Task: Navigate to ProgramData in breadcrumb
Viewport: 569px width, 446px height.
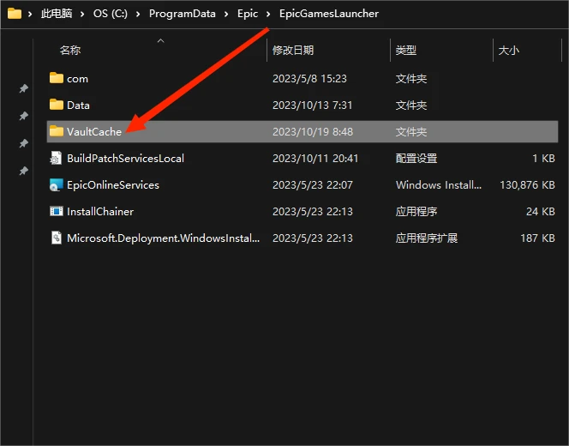Action: click(x=183, y=14)
